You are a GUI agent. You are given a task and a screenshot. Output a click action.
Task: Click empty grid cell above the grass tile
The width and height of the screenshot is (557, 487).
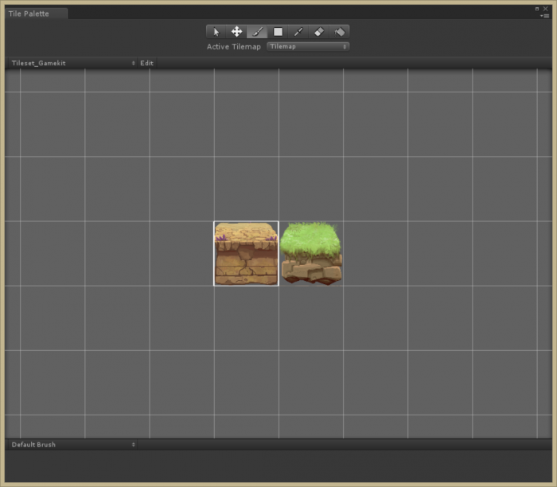click(x=311, y=189)
